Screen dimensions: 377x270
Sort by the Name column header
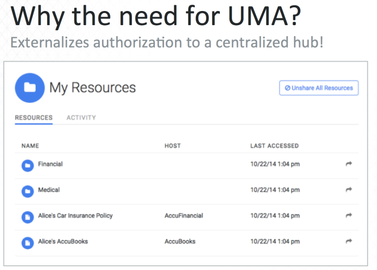click(30, 146)
